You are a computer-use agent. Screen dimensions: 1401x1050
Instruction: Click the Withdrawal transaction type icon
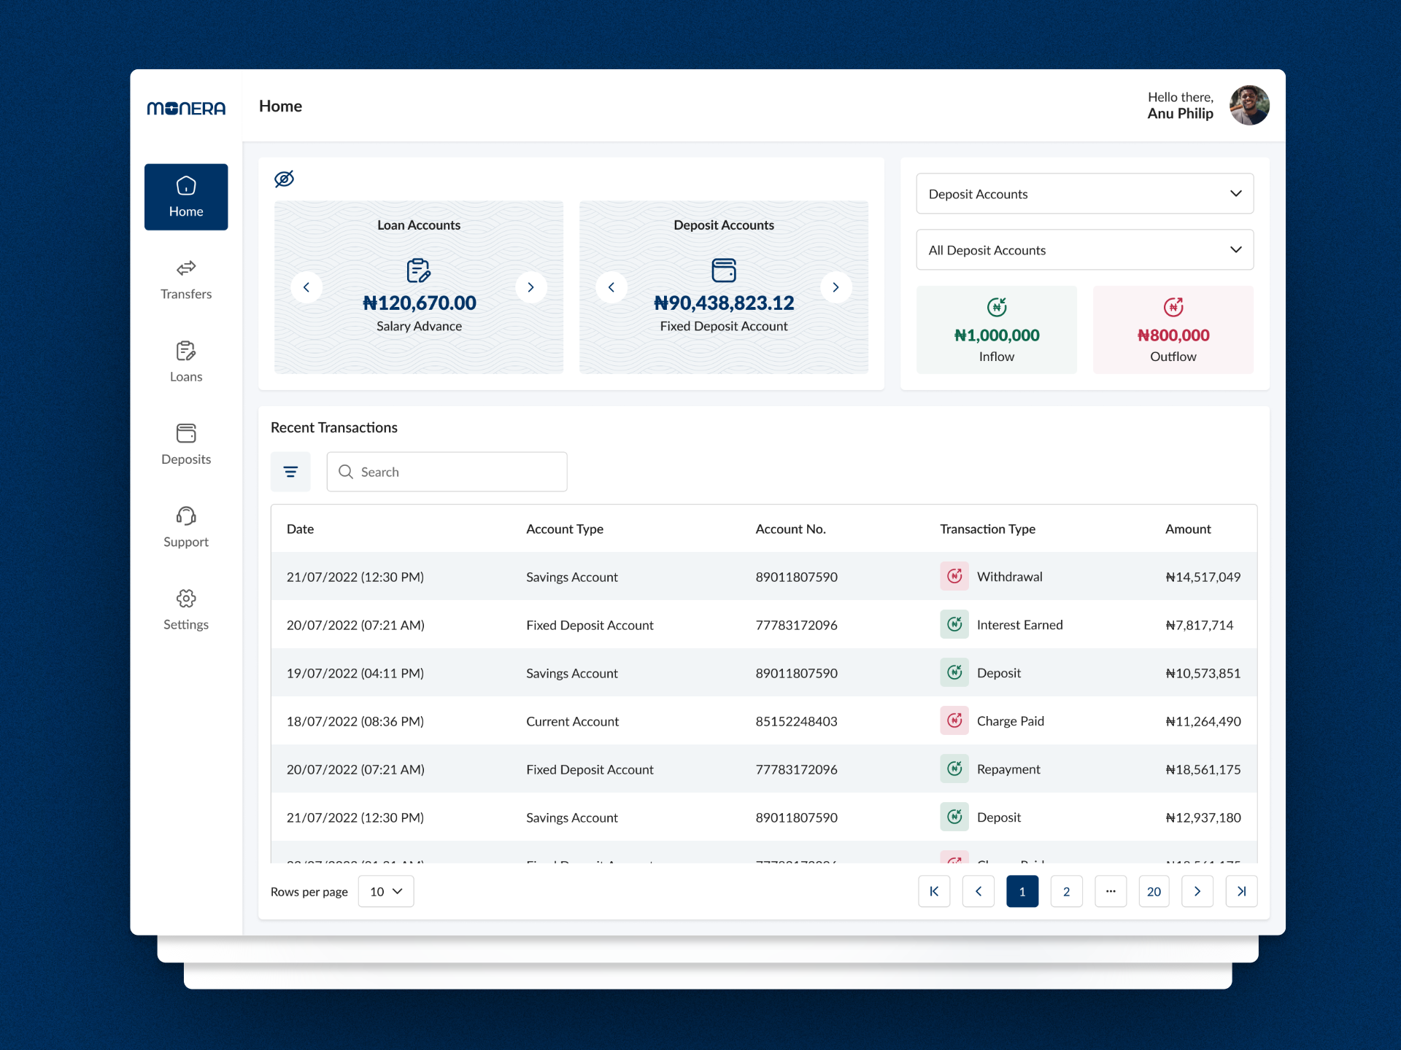click(954, 576)
